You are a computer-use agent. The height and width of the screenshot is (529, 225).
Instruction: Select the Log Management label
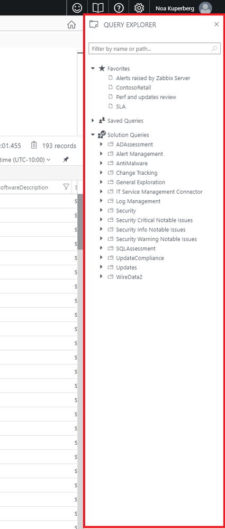pyautogui.click(x=138, y=201)
